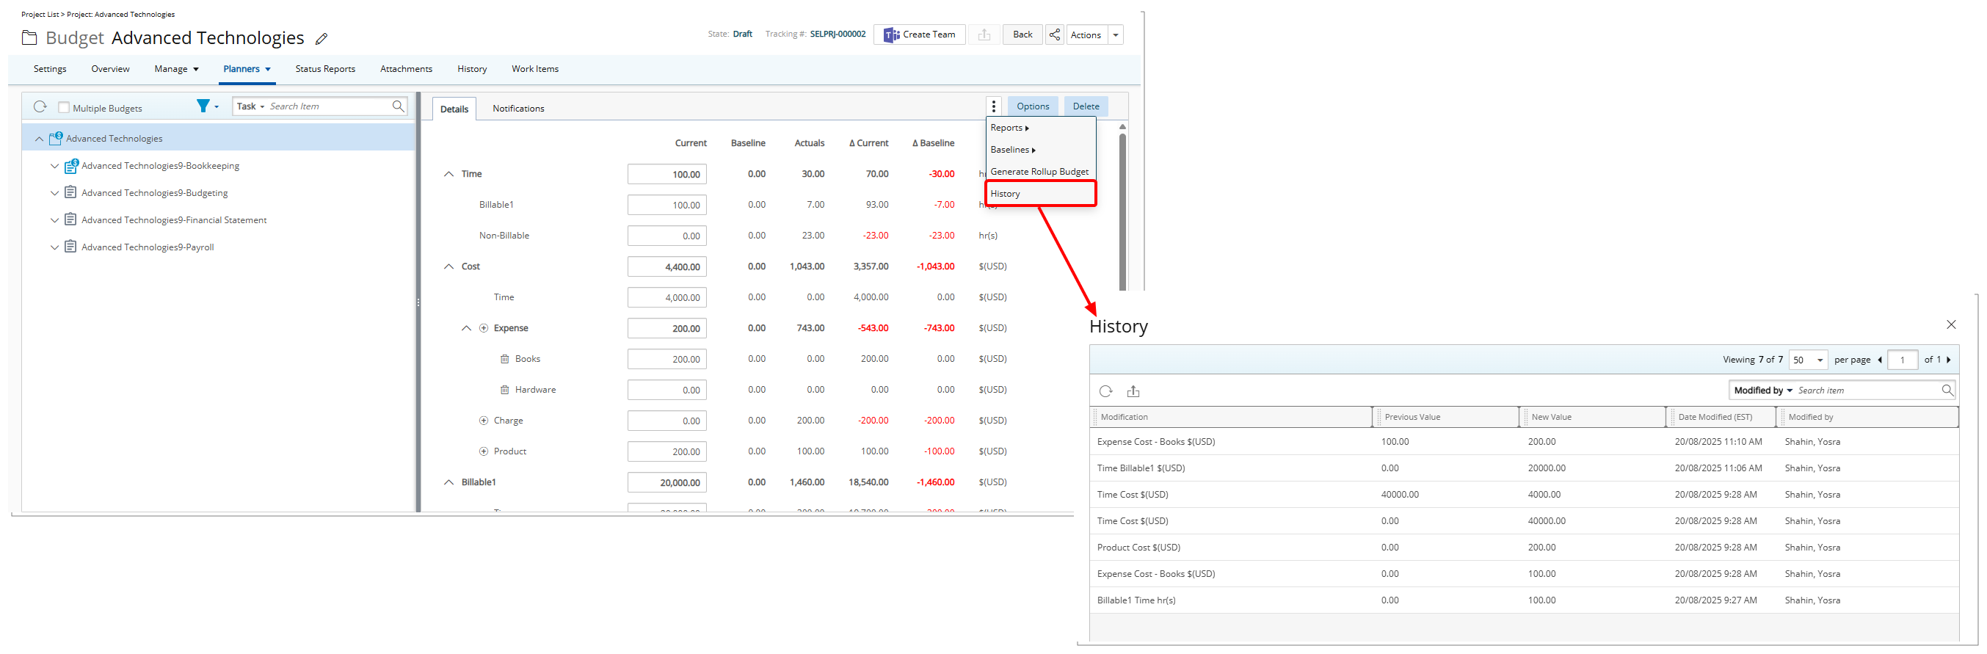This screenshot has height=654, width=1987.
Task: Sort by the Date Modified (EST) column header
Action: [1721, 417]
